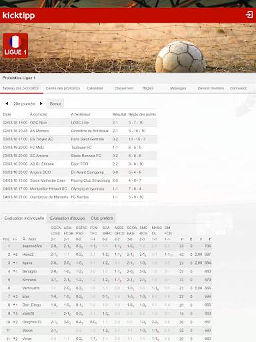This screenshot has width=256, height=342.
Task: Open the Classement tab
Action: click(x=124, y=88)
